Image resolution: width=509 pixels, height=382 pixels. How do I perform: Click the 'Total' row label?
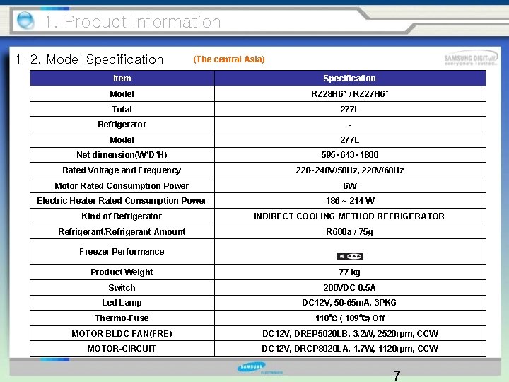click(x=122, y=109)
